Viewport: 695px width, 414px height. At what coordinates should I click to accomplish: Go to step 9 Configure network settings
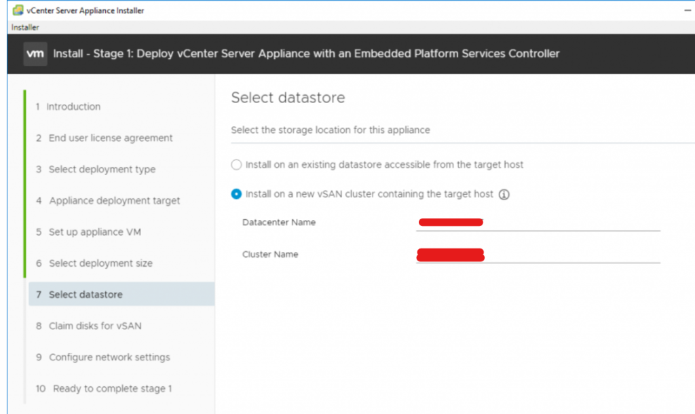[103, 357]
